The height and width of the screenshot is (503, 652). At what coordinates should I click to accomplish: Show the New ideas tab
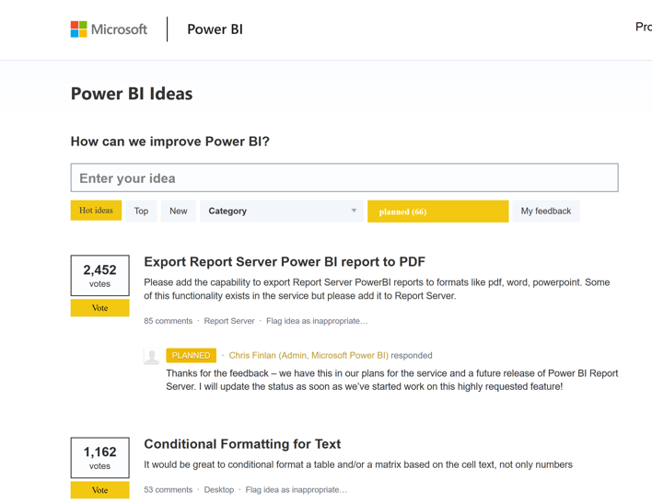click(x=178, y=211)
